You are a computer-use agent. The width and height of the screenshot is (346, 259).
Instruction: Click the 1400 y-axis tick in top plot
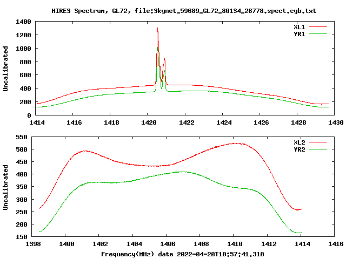pyautogui.click(x=23, y=22)
